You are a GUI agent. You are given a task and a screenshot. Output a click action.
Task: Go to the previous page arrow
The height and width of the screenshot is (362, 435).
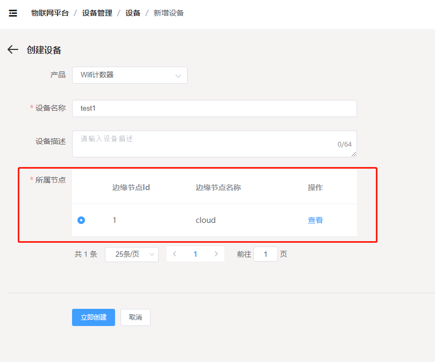tap(175, 254)
